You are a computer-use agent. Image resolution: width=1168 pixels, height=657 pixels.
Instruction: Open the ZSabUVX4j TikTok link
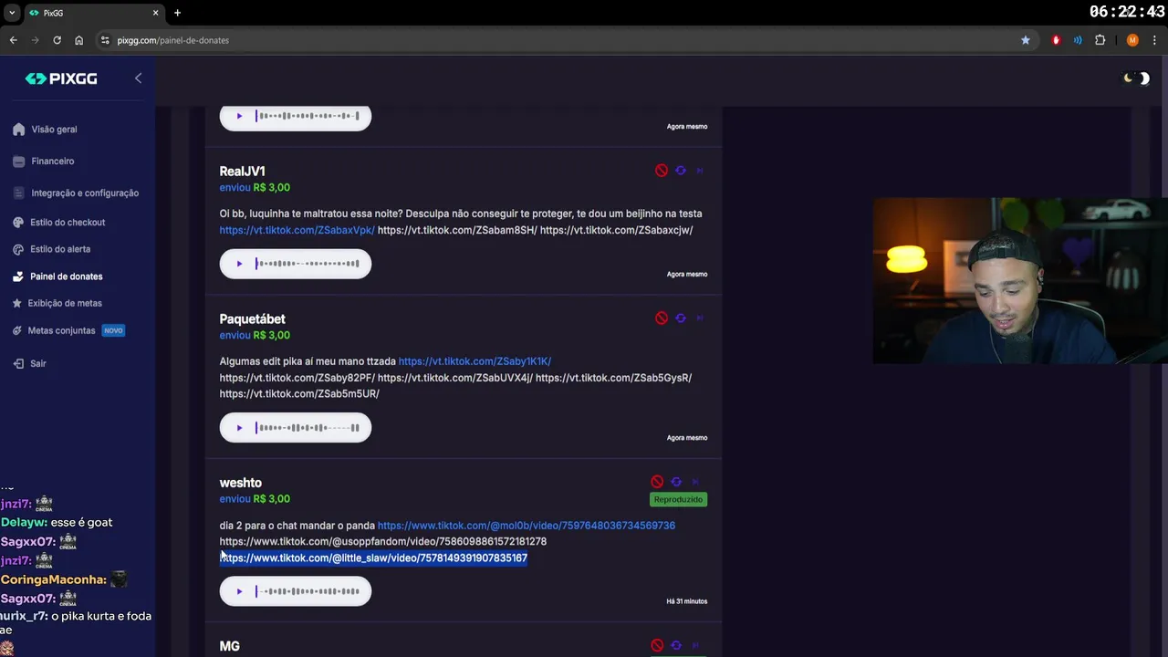[x=455, y=378]
